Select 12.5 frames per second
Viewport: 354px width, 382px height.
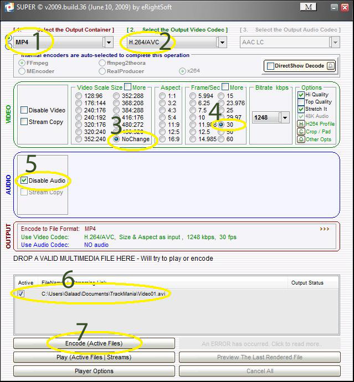pos(193,132)
